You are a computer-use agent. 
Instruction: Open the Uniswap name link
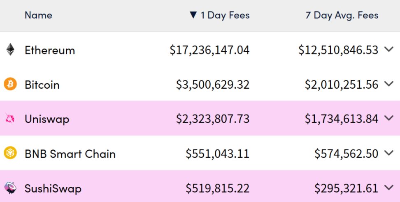47,119
